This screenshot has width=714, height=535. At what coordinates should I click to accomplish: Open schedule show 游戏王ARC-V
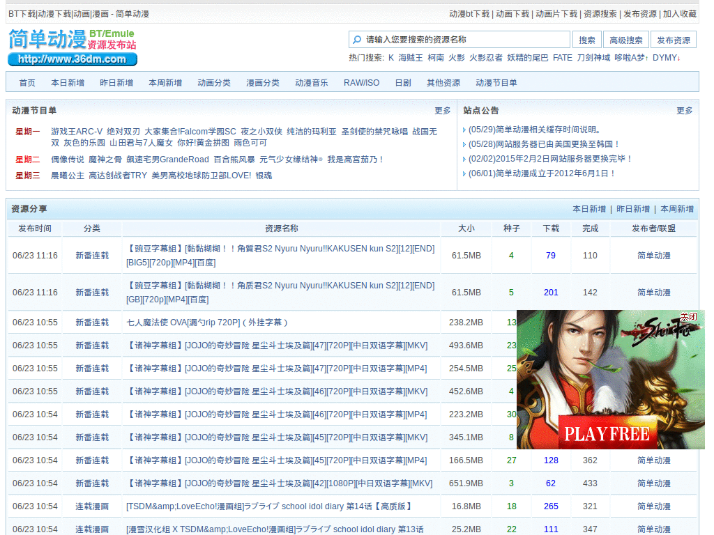click(77, 132)
